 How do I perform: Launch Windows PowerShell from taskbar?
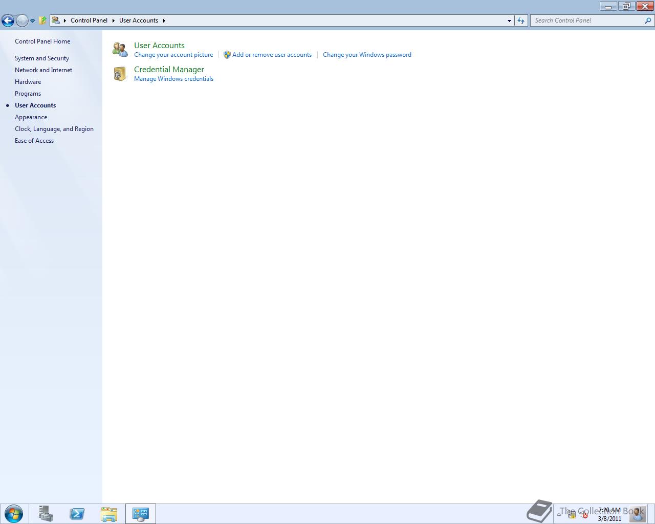coord(77,514)
